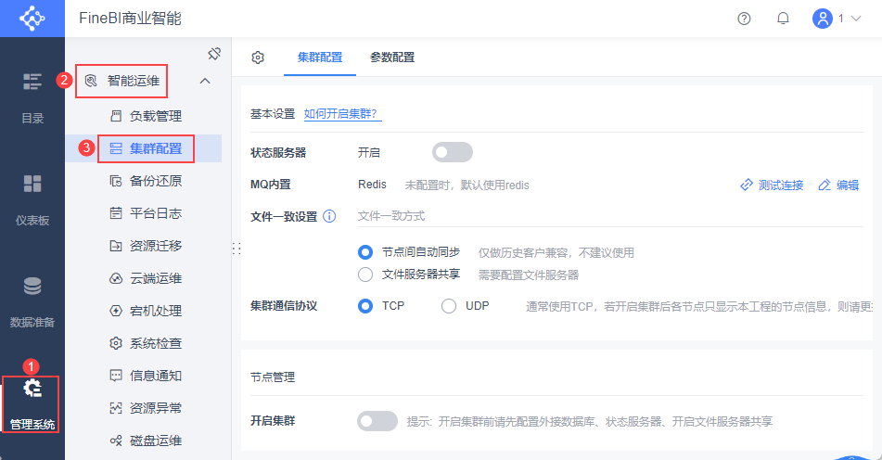This screenshot has height=460, width=882.
Task: Click 测试连接 for MQ
Action: pyautogui.click(x=772, y=185)
